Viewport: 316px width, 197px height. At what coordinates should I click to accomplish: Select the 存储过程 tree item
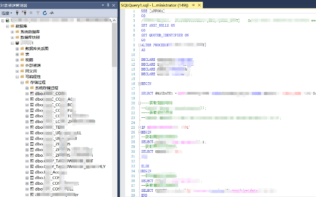[x=38, y=82]
